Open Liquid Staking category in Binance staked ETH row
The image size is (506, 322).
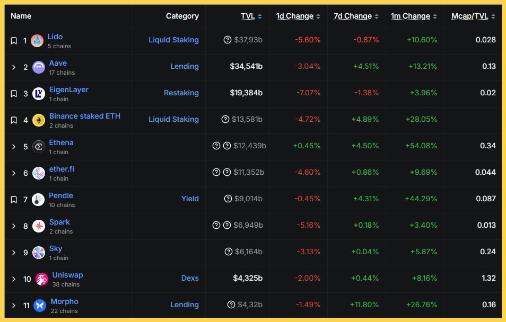tap(173, 119)
